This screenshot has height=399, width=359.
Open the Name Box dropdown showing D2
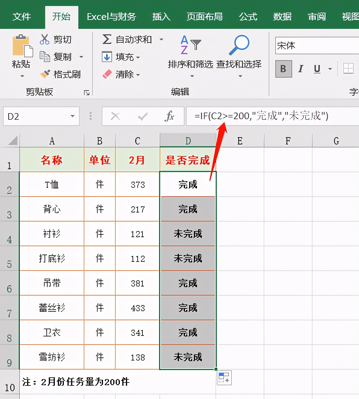[x=72, y=116]
